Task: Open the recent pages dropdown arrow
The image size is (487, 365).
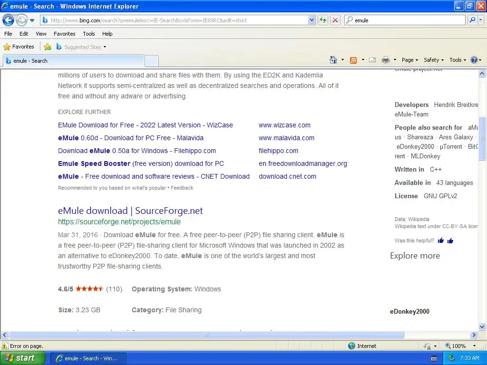Action: tap(32, 20)
